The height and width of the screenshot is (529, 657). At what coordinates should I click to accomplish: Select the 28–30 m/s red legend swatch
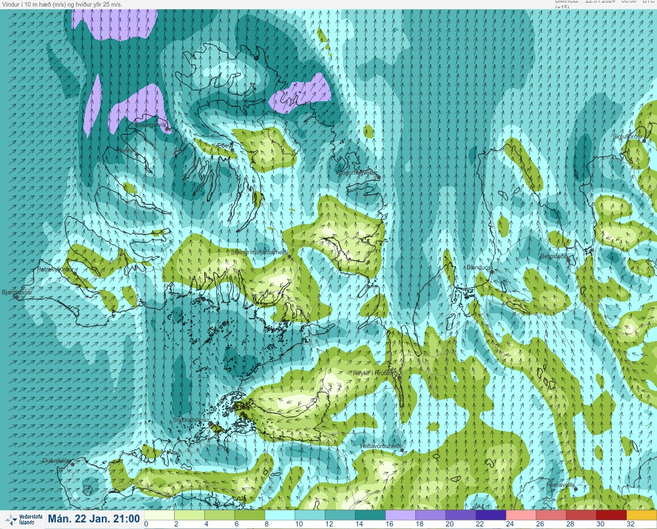581,515
